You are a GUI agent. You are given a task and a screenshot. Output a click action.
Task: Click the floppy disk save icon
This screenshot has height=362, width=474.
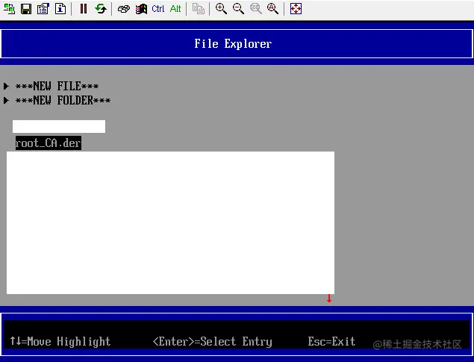coord(26,9)
